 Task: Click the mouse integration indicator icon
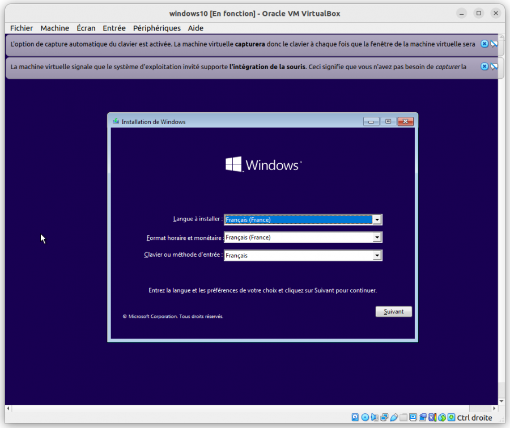coord(442,417)
